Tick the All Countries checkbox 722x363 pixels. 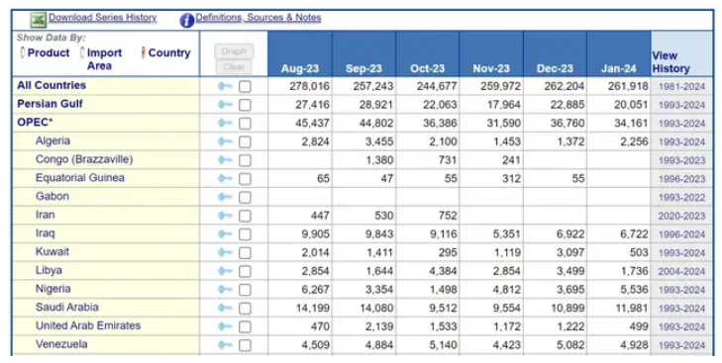click(x=245, y=86)
